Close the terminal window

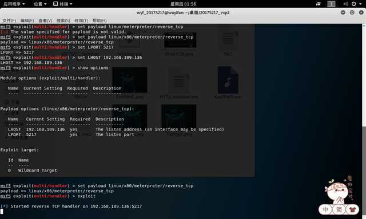pyautogui.click(x=361, y=13)
